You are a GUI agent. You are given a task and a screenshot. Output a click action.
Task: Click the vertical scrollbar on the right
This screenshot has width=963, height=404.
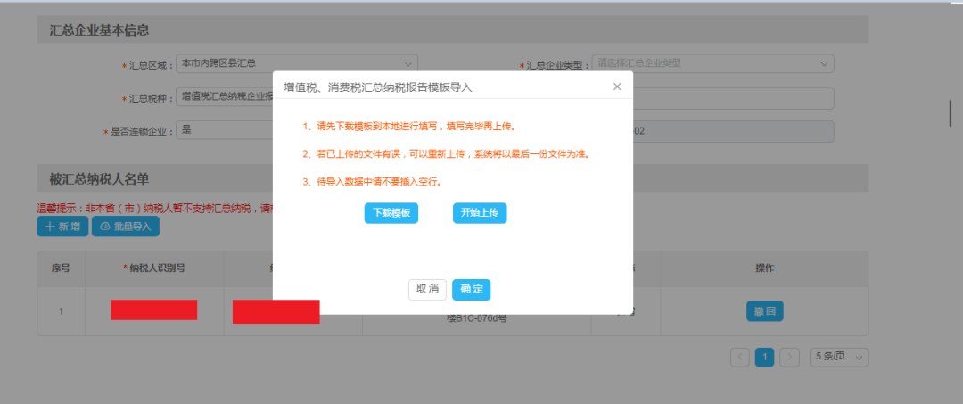tap(951, 111)
